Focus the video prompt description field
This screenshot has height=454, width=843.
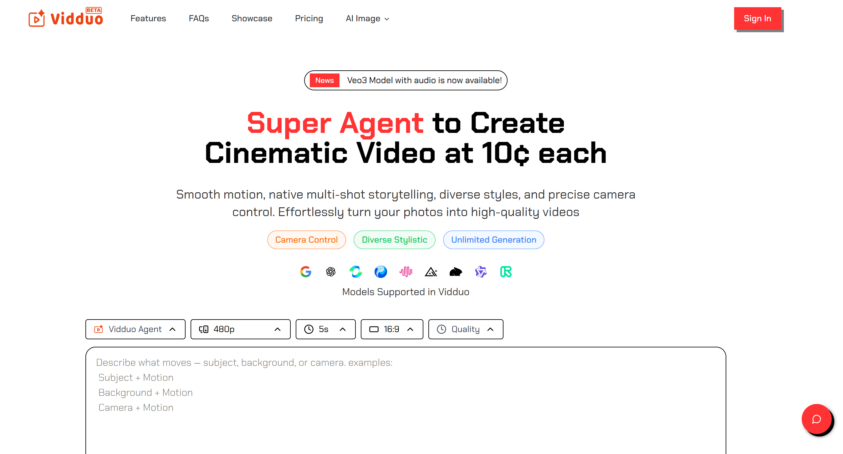click(x=406, y=401)
